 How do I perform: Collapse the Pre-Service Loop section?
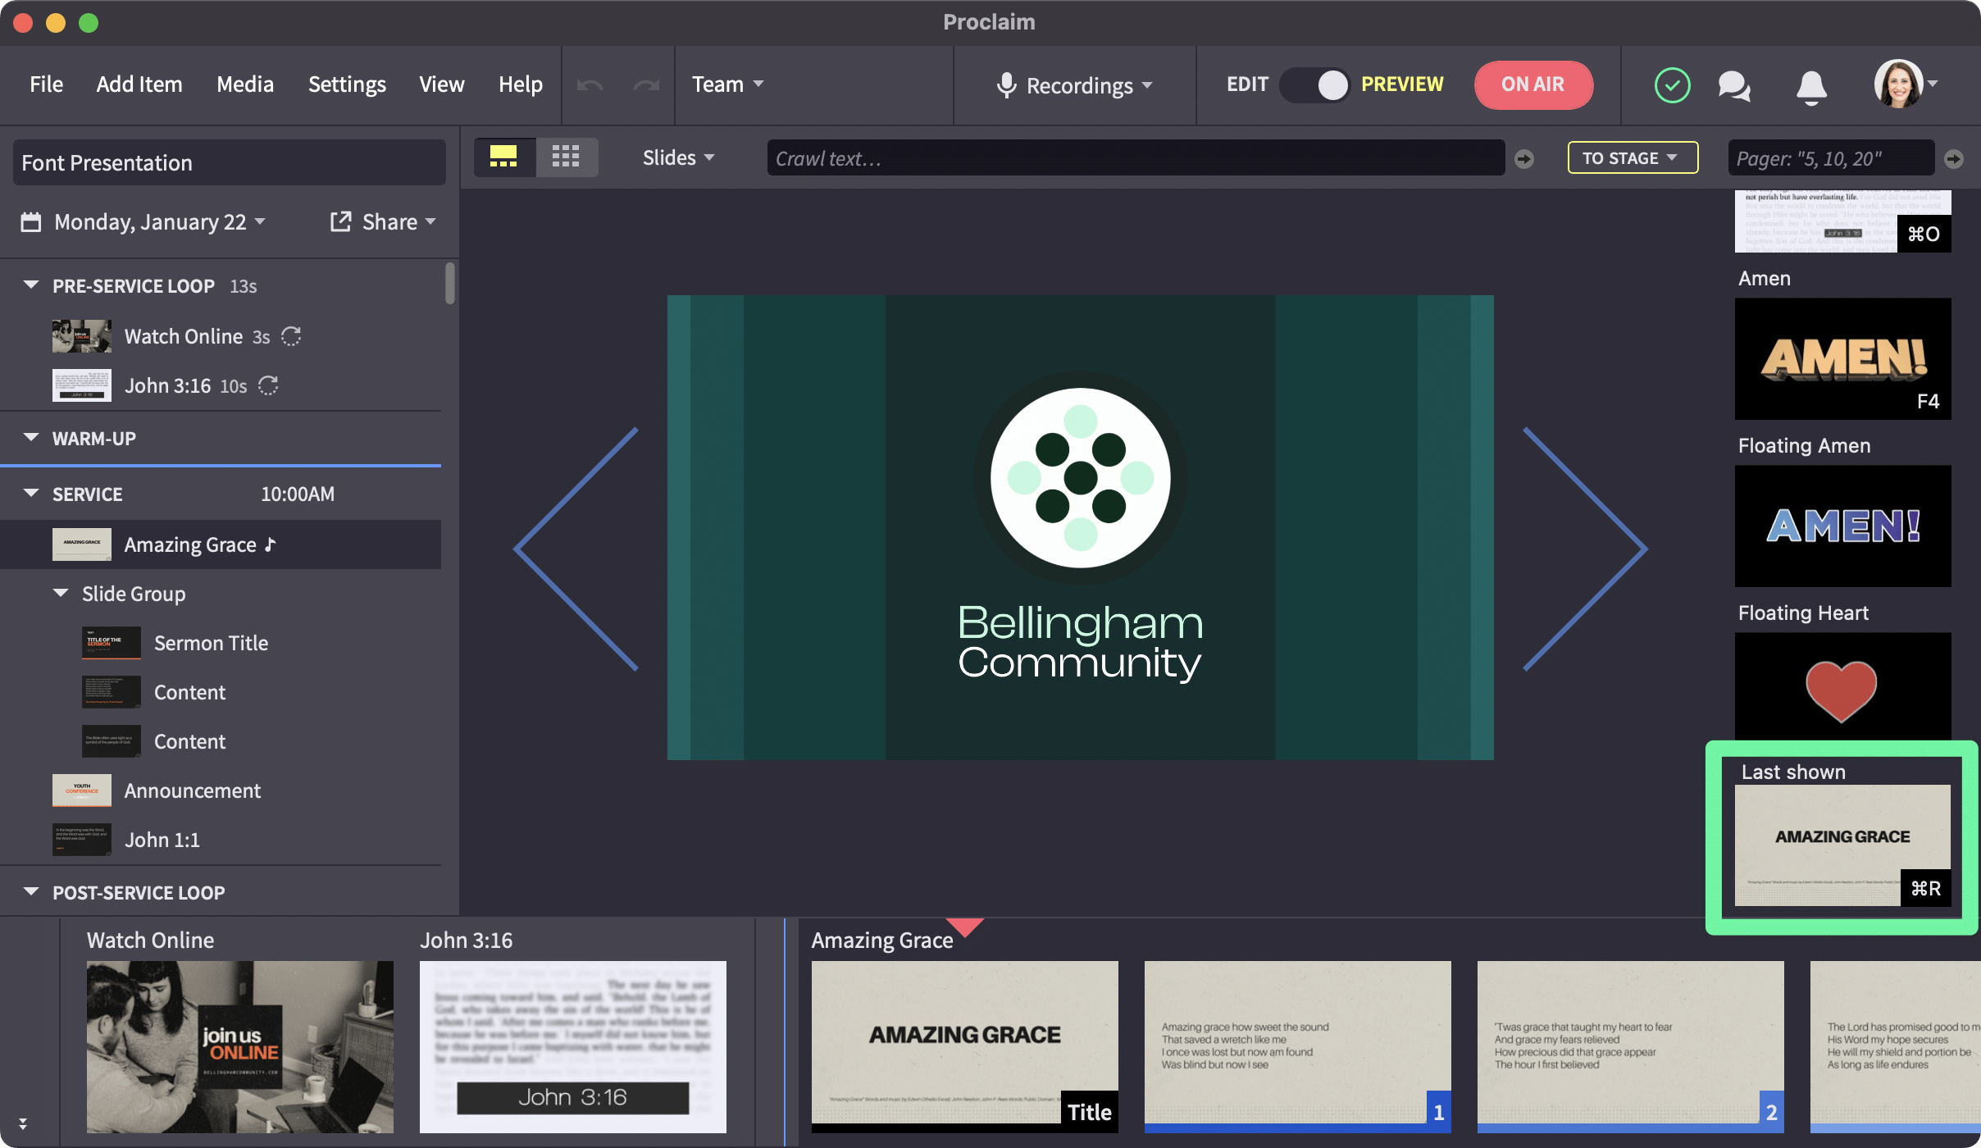[30, 285]
